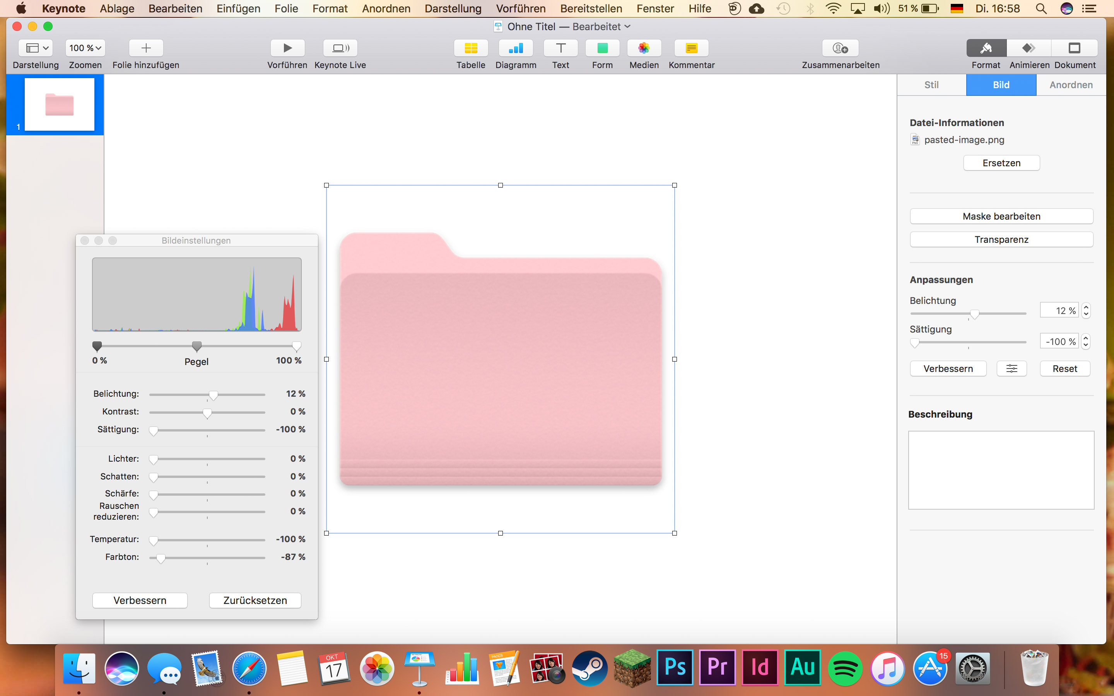Expand the 100 % zoom dropdown
The image size is (1114, 696).
tap(85, 48)
